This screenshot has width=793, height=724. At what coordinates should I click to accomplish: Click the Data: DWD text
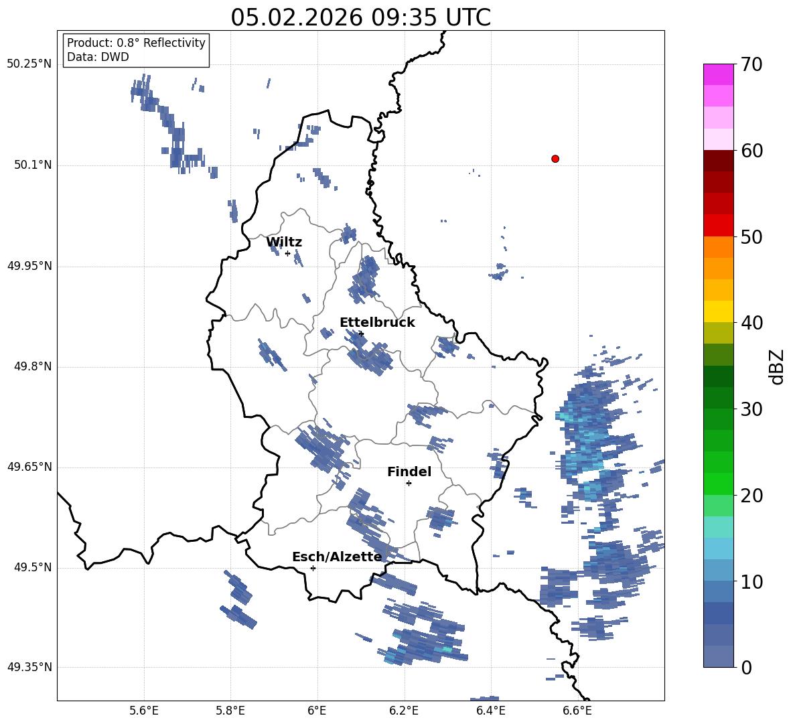coord(98,57)
